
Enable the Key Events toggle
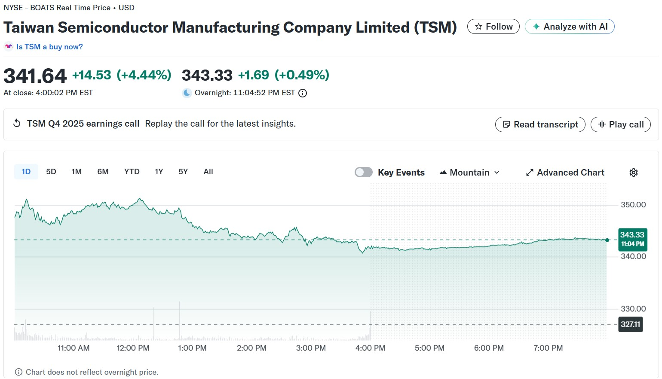click(363, 172)
